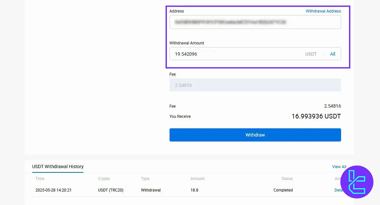
Task: Click the 2.54816 fee summary value
Action: 332,106
